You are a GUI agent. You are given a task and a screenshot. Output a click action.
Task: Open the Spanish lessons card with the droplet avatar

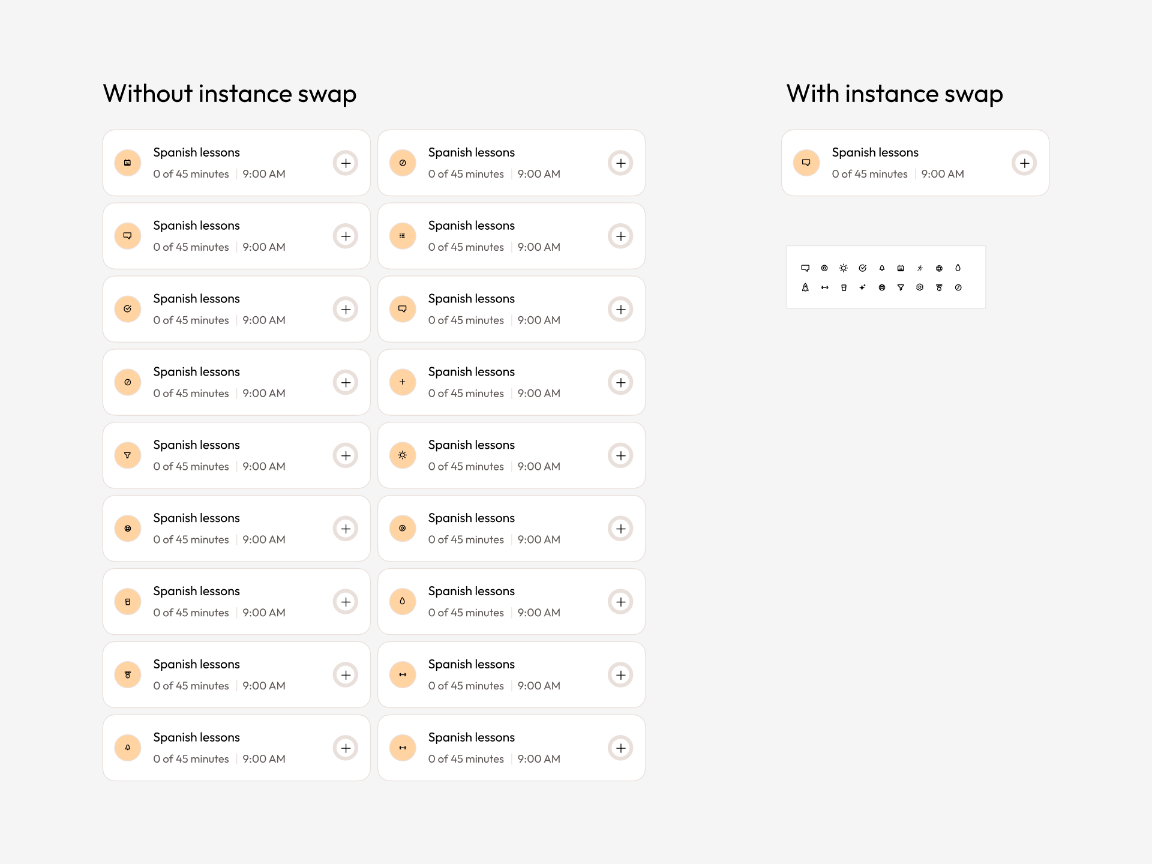511,601
